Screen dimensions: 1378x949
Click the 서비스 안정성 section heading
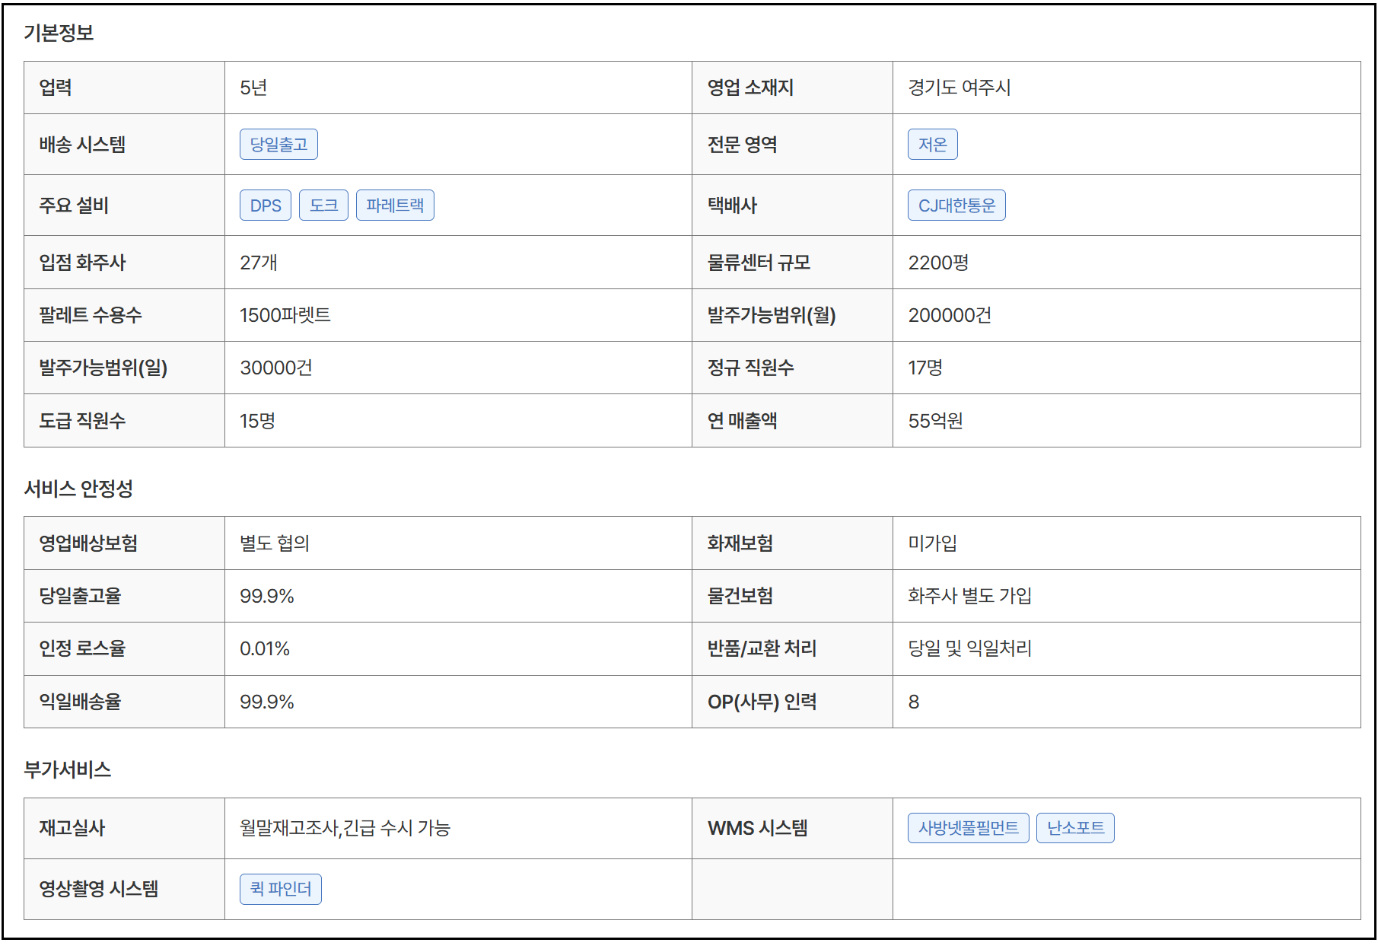[78, 489]
